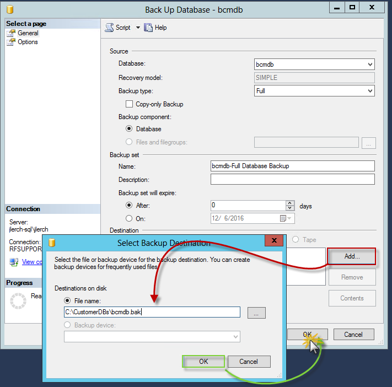Click the View connection properties icon

(x=14, y=262)
